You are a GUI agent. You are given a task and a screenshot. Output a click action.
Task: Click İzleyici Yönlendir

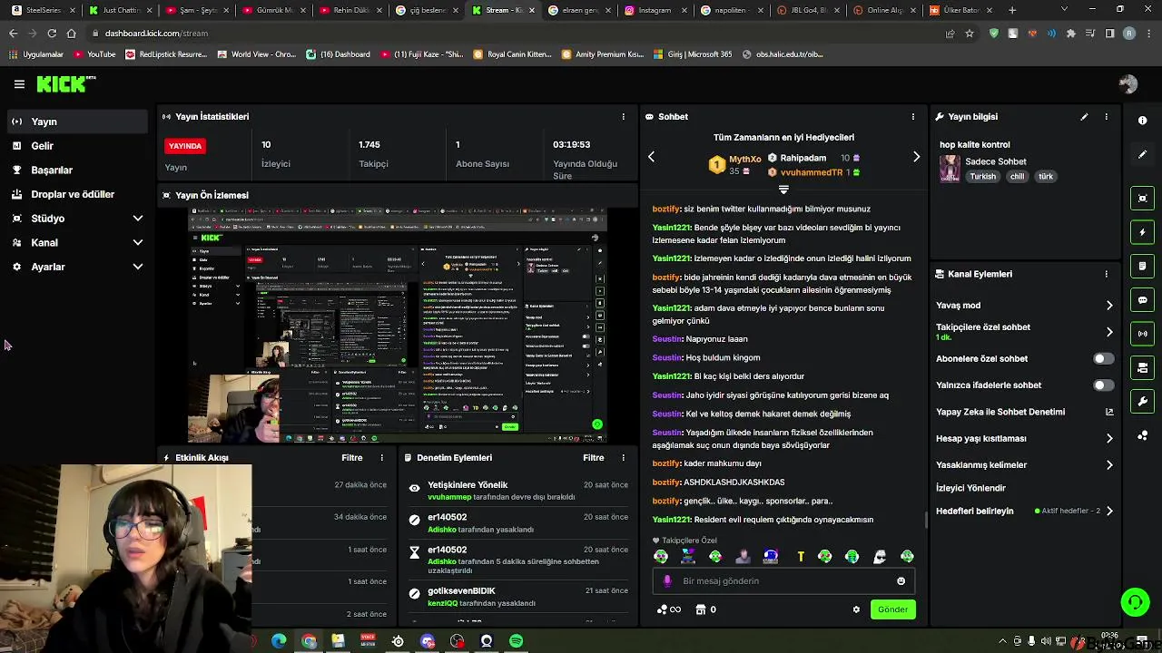click(x=970, y=488)
